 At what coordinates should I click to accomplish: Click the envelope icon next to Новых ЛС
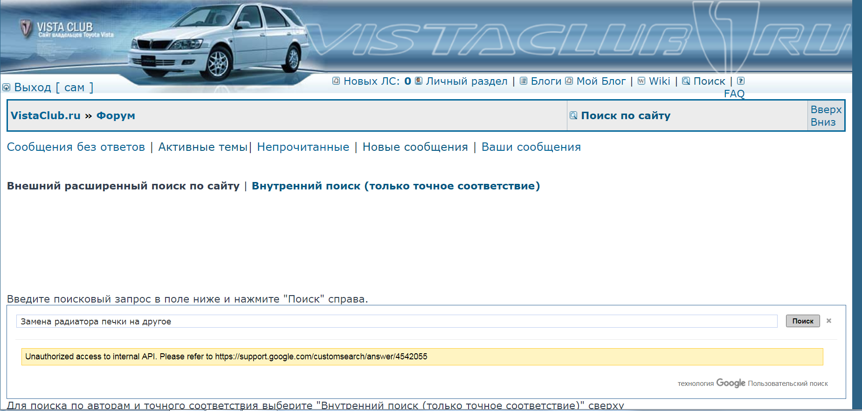pyautogui.click(x=336, y=81)
